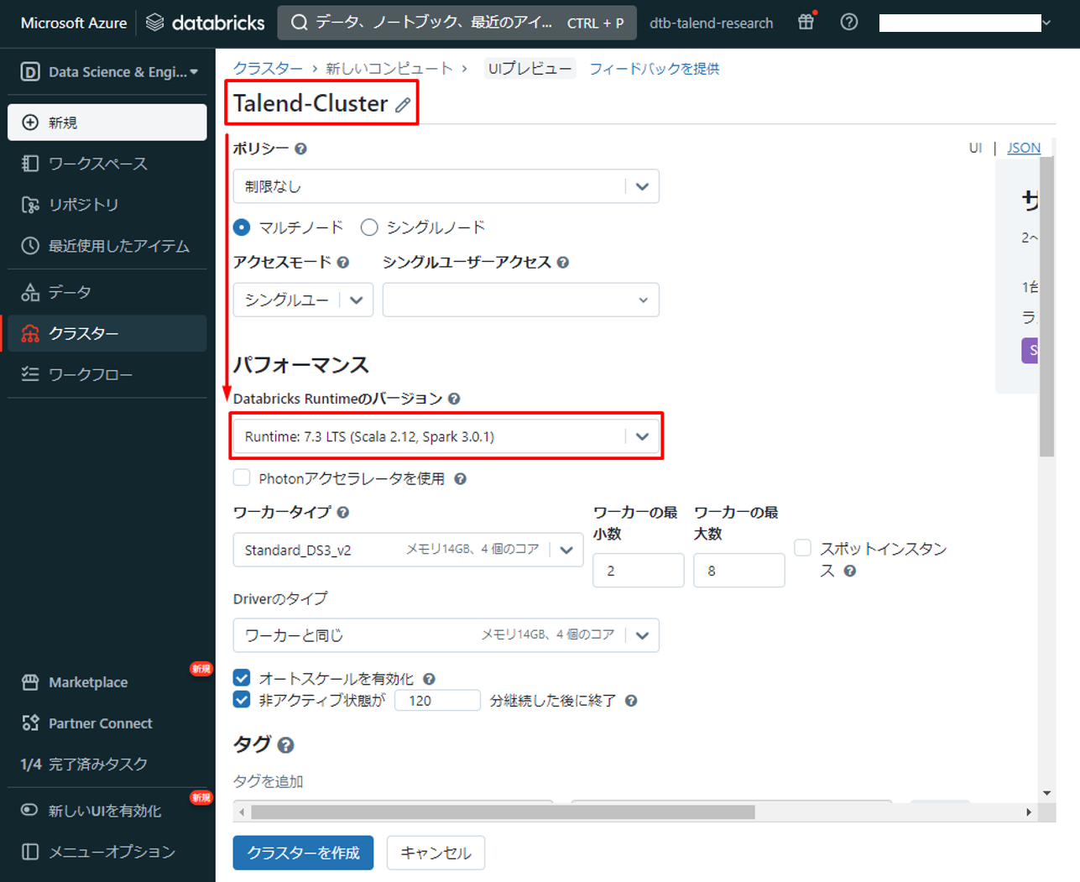The width and height of the screenshot is (1080, 882).
Task: Select the シングルノード radio button
Action: point(369,227)
